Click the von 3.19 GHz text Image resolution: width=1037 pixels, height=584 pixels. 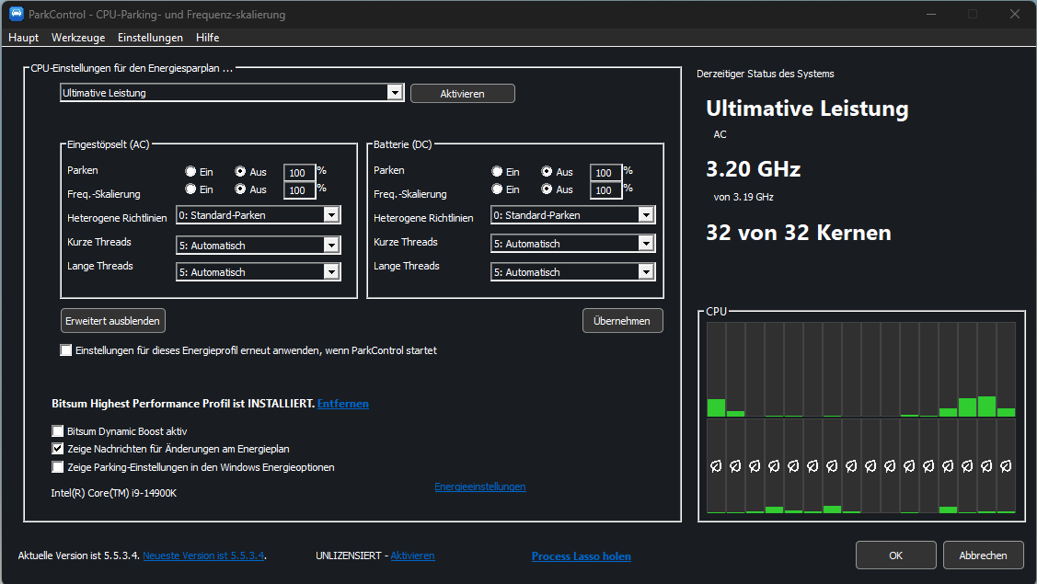click(743, 197)
